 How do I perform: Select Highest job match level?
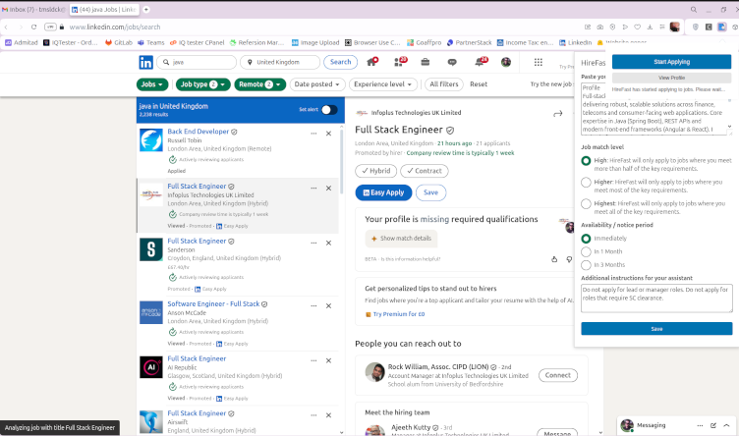(x=587, y=203)
